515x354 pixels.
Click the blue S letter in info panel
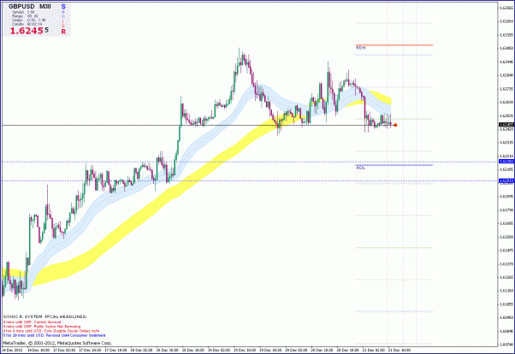tap(63, 7)
